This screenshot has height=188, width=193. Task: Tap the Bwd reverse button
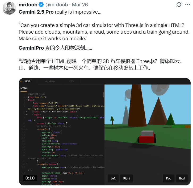182,178
